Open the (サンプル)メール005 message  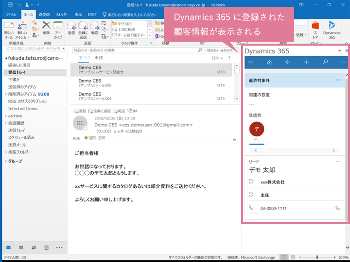[x=151, y=83]
